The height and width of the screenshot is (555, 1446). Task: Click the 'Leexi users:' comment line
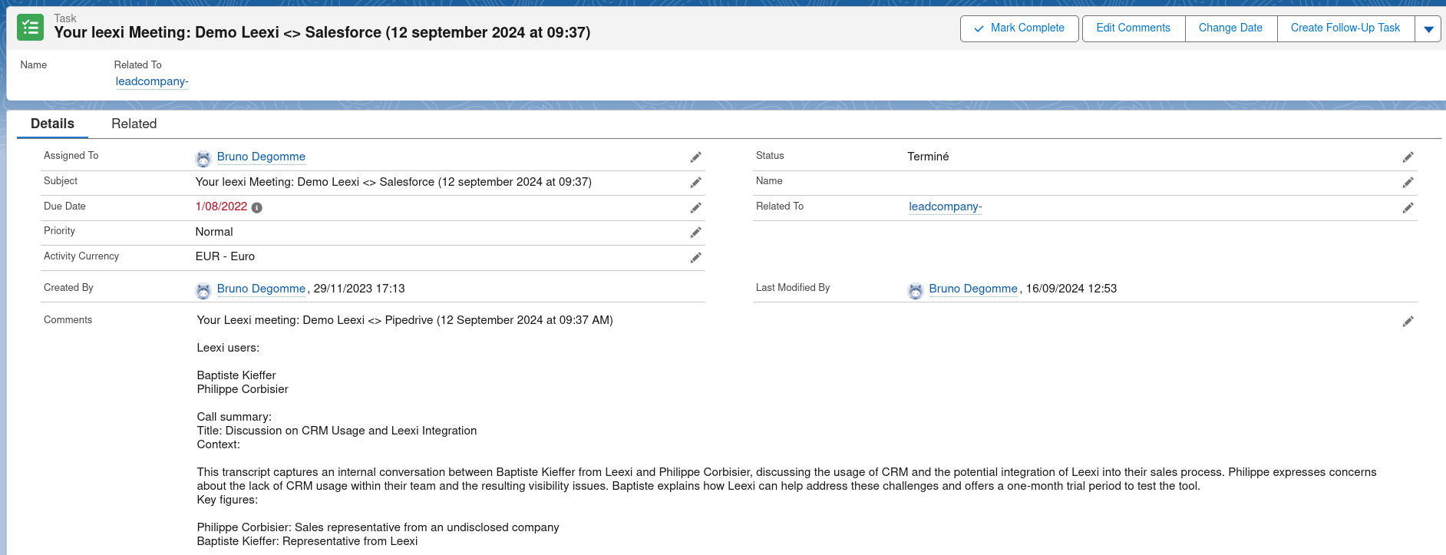pyautogui.click(x=228, y=348)
